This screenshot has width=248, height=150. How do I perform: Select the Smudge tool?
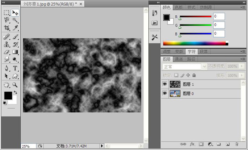point(7,59)
